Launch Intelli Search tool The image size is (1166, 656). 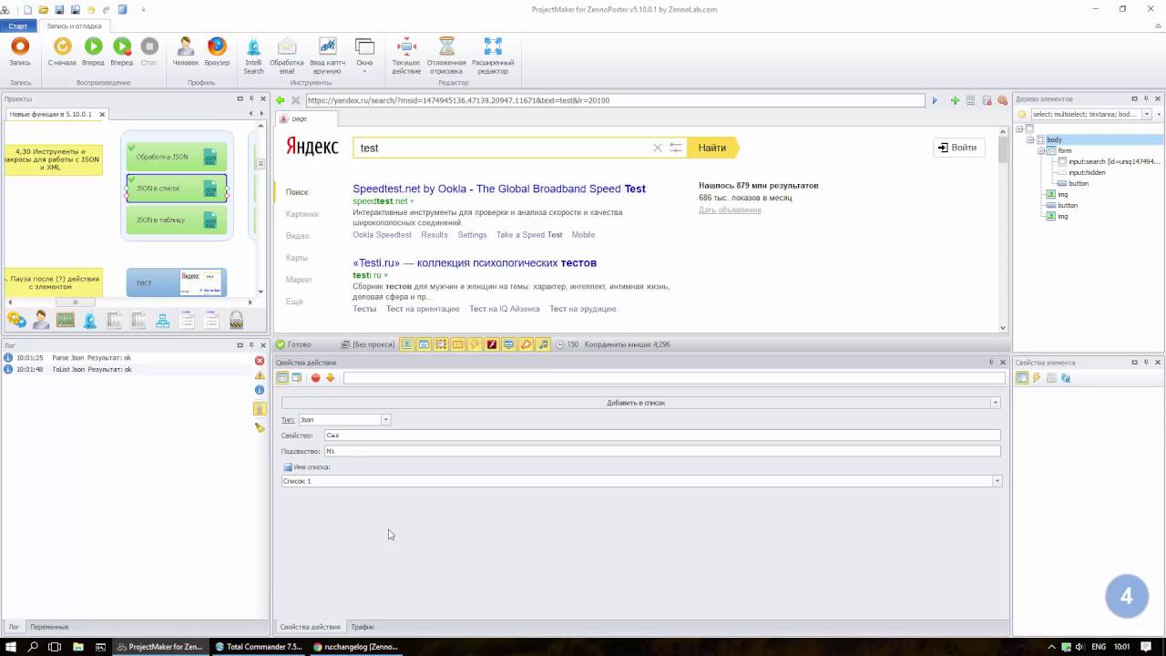tap(253, 56)
